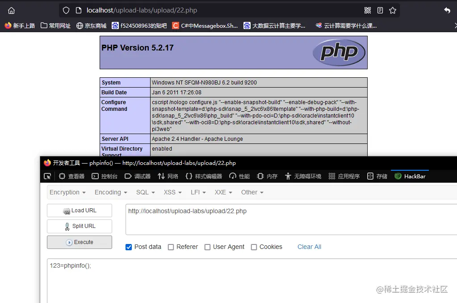Open the f524508963的贴吧 bookmark
Viewport: 457px width, 303px height.
pyautogui.click(x=139, y=25)
